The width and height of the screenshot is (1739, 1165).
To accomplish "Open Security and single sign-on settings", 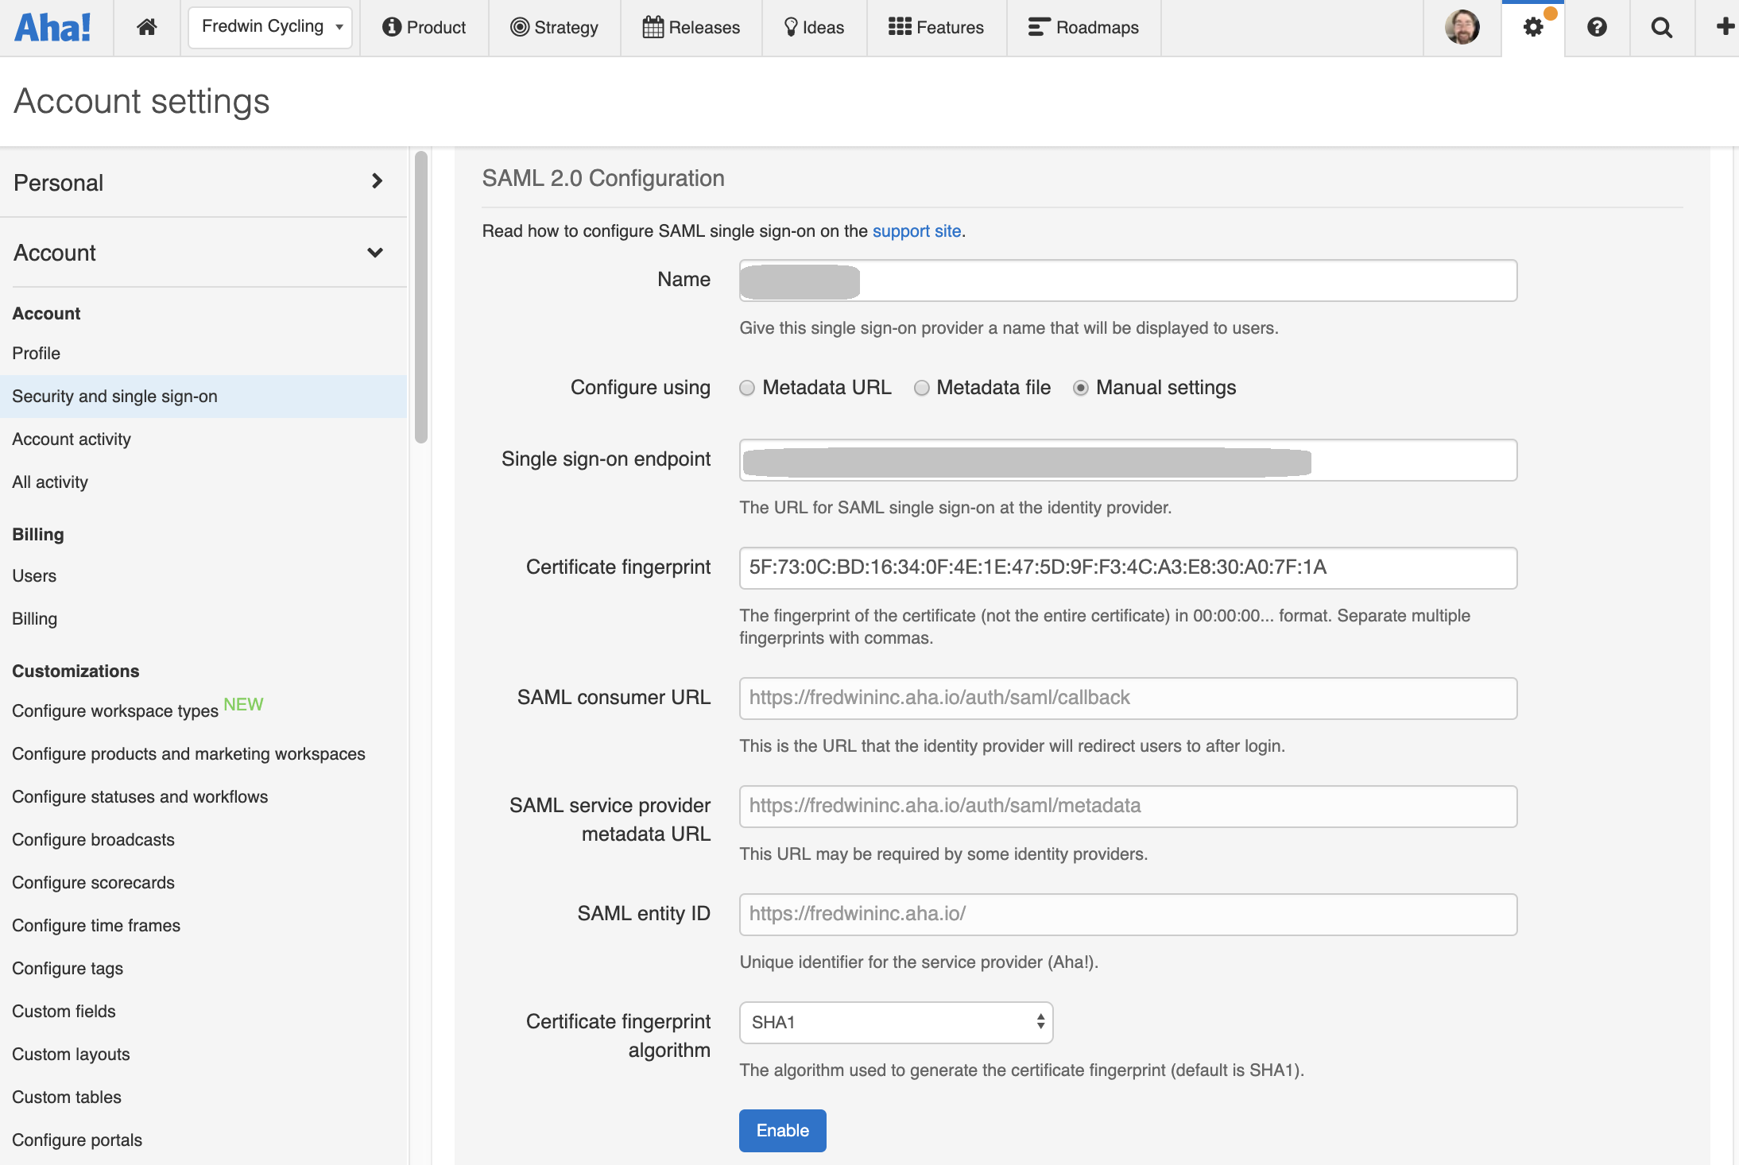I will point(115,396).
